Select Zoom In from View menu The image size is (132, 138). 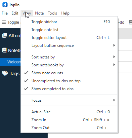(x=69, y=120)
